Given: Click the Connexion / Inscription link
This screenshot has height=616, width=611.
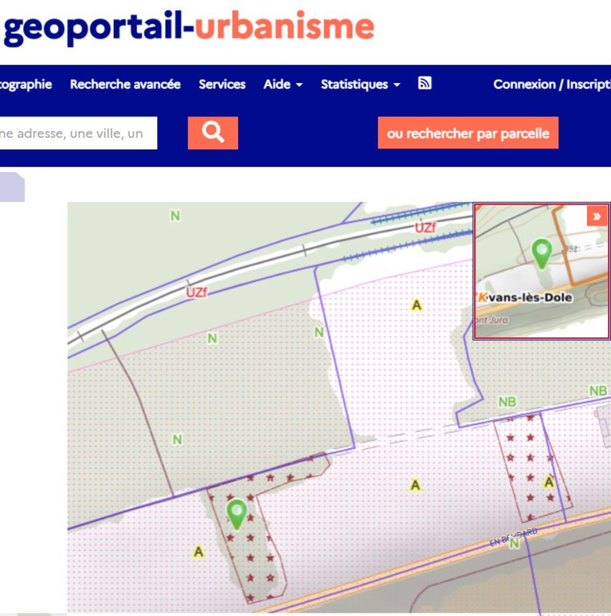Looking at the screenshot, I should pos(551,84).
